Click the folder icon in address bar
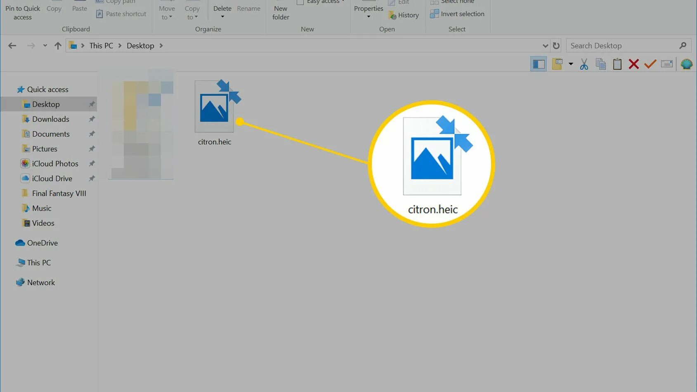Image resolution: width=697 pixels, height=392 pixels. [x=73, y=46]
